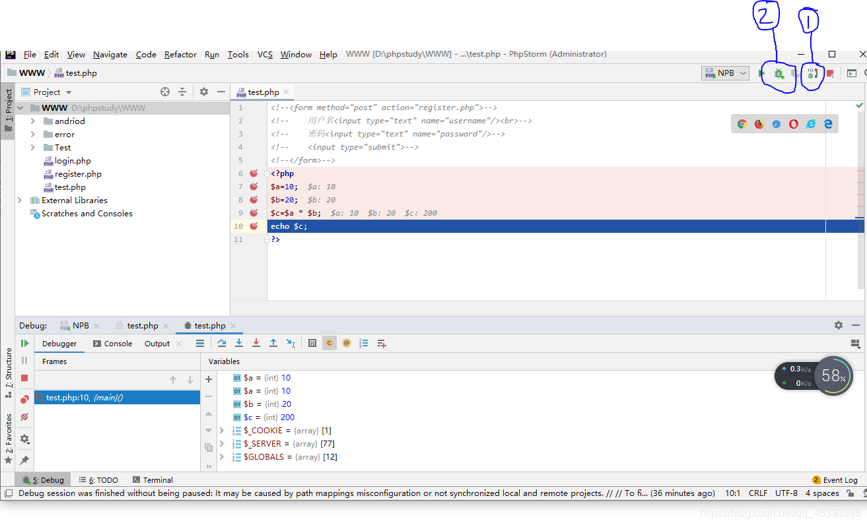Open the page in Edge browser

(828, 124)
